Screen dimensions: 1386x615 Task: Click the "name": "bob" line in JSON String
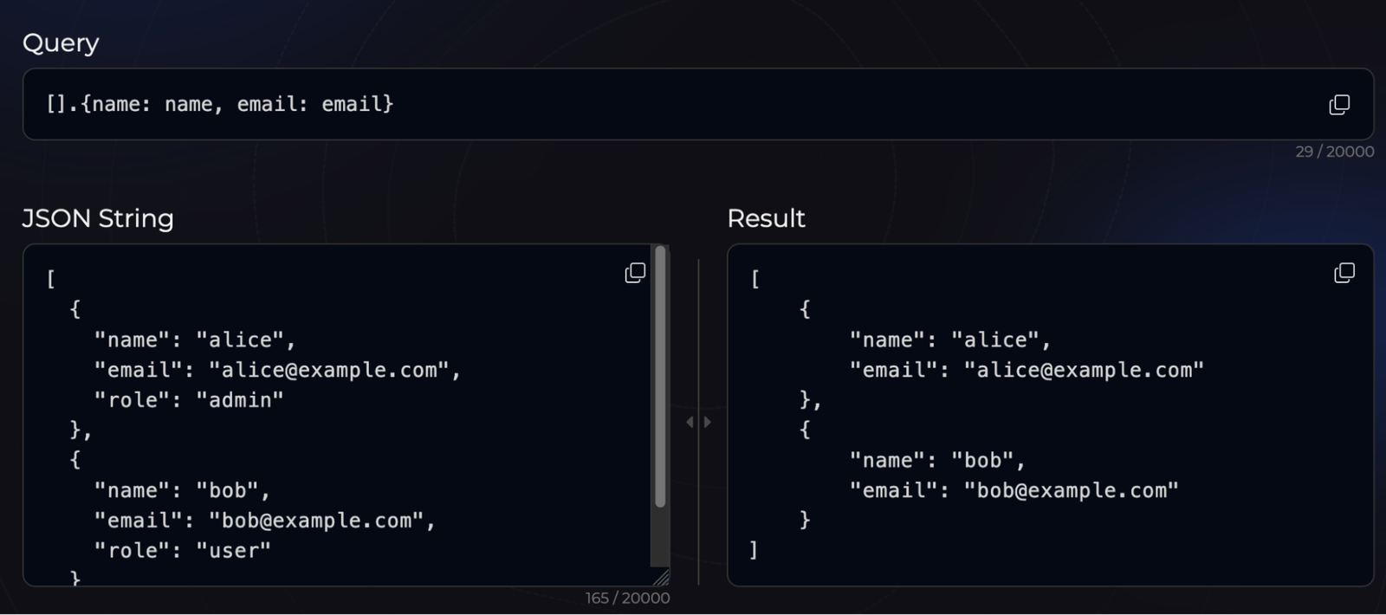tap(181, 490)
